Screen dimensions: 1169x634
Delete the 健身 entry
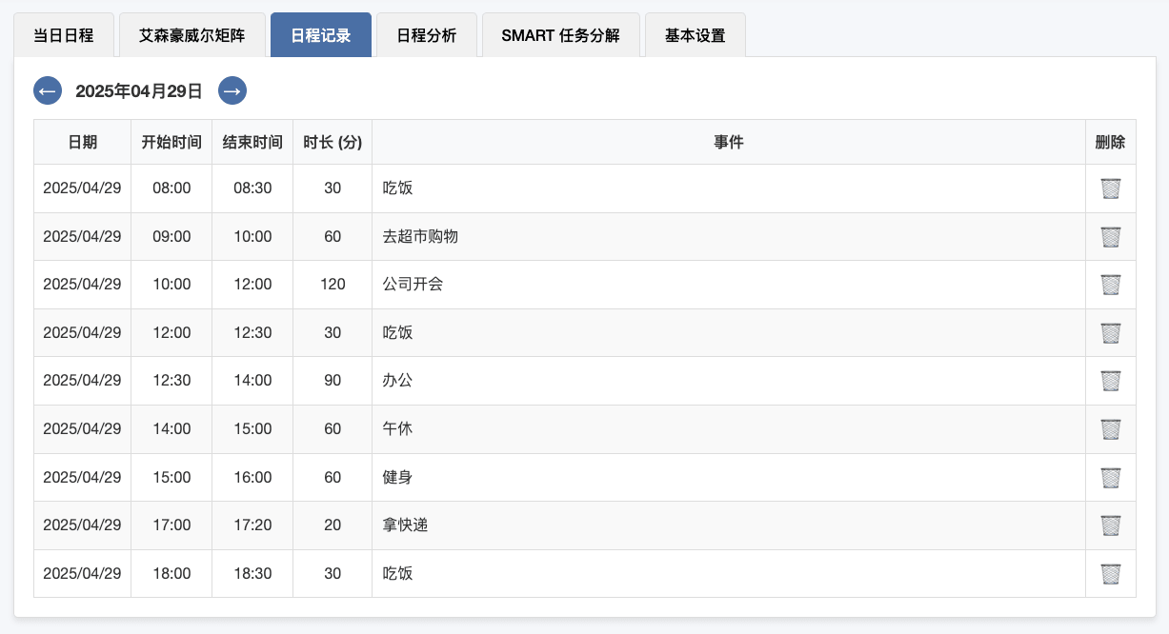1110,477
